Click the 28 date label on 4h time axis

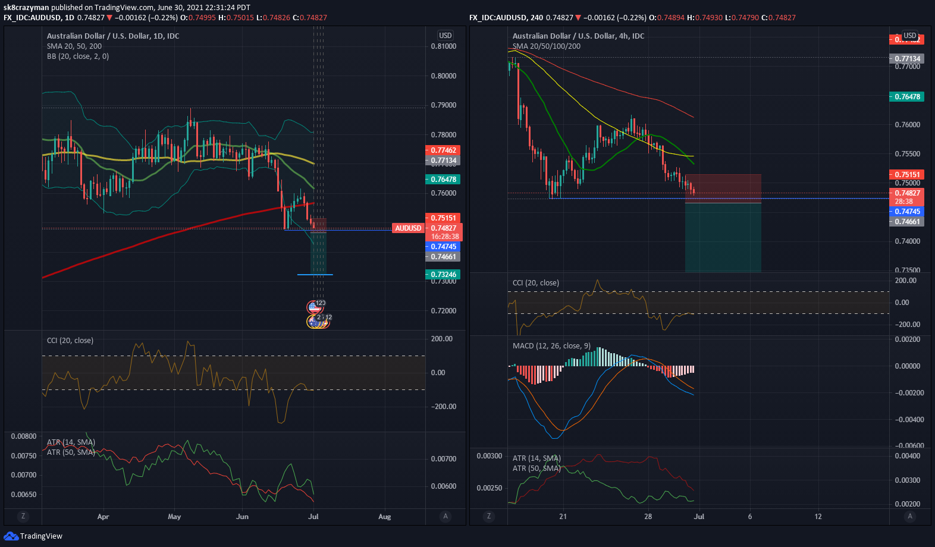648,516
